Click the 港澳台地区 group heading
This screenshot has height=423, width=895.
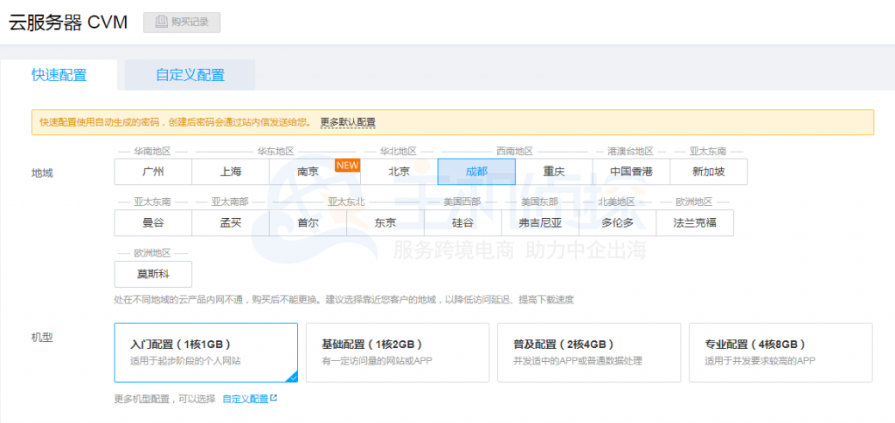coord(631,151)
